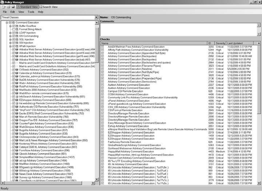Expand the Buffer Overflow node
This screenshot has width=262, height=191.
[x=10, y=26]
